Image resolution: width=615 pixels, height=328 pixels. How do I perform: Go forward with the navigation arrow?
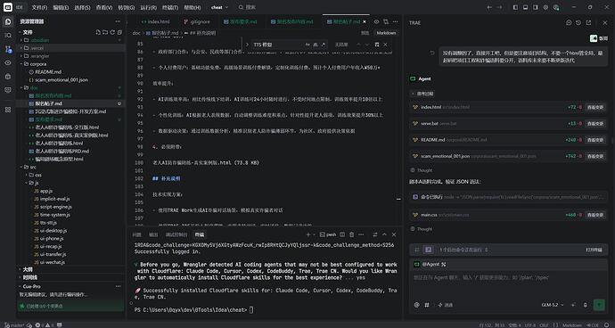[x=499, y=7]
